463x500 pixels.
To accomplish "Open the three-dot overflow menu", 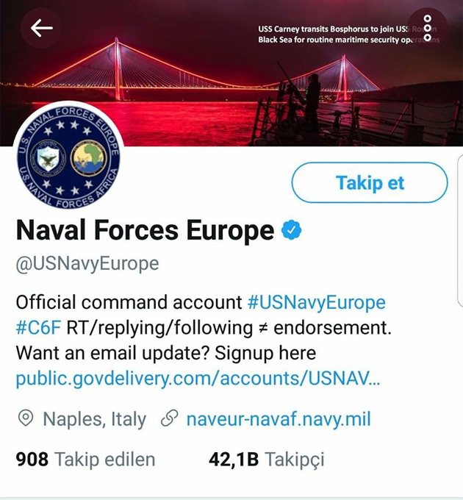I will click(428, 28).
